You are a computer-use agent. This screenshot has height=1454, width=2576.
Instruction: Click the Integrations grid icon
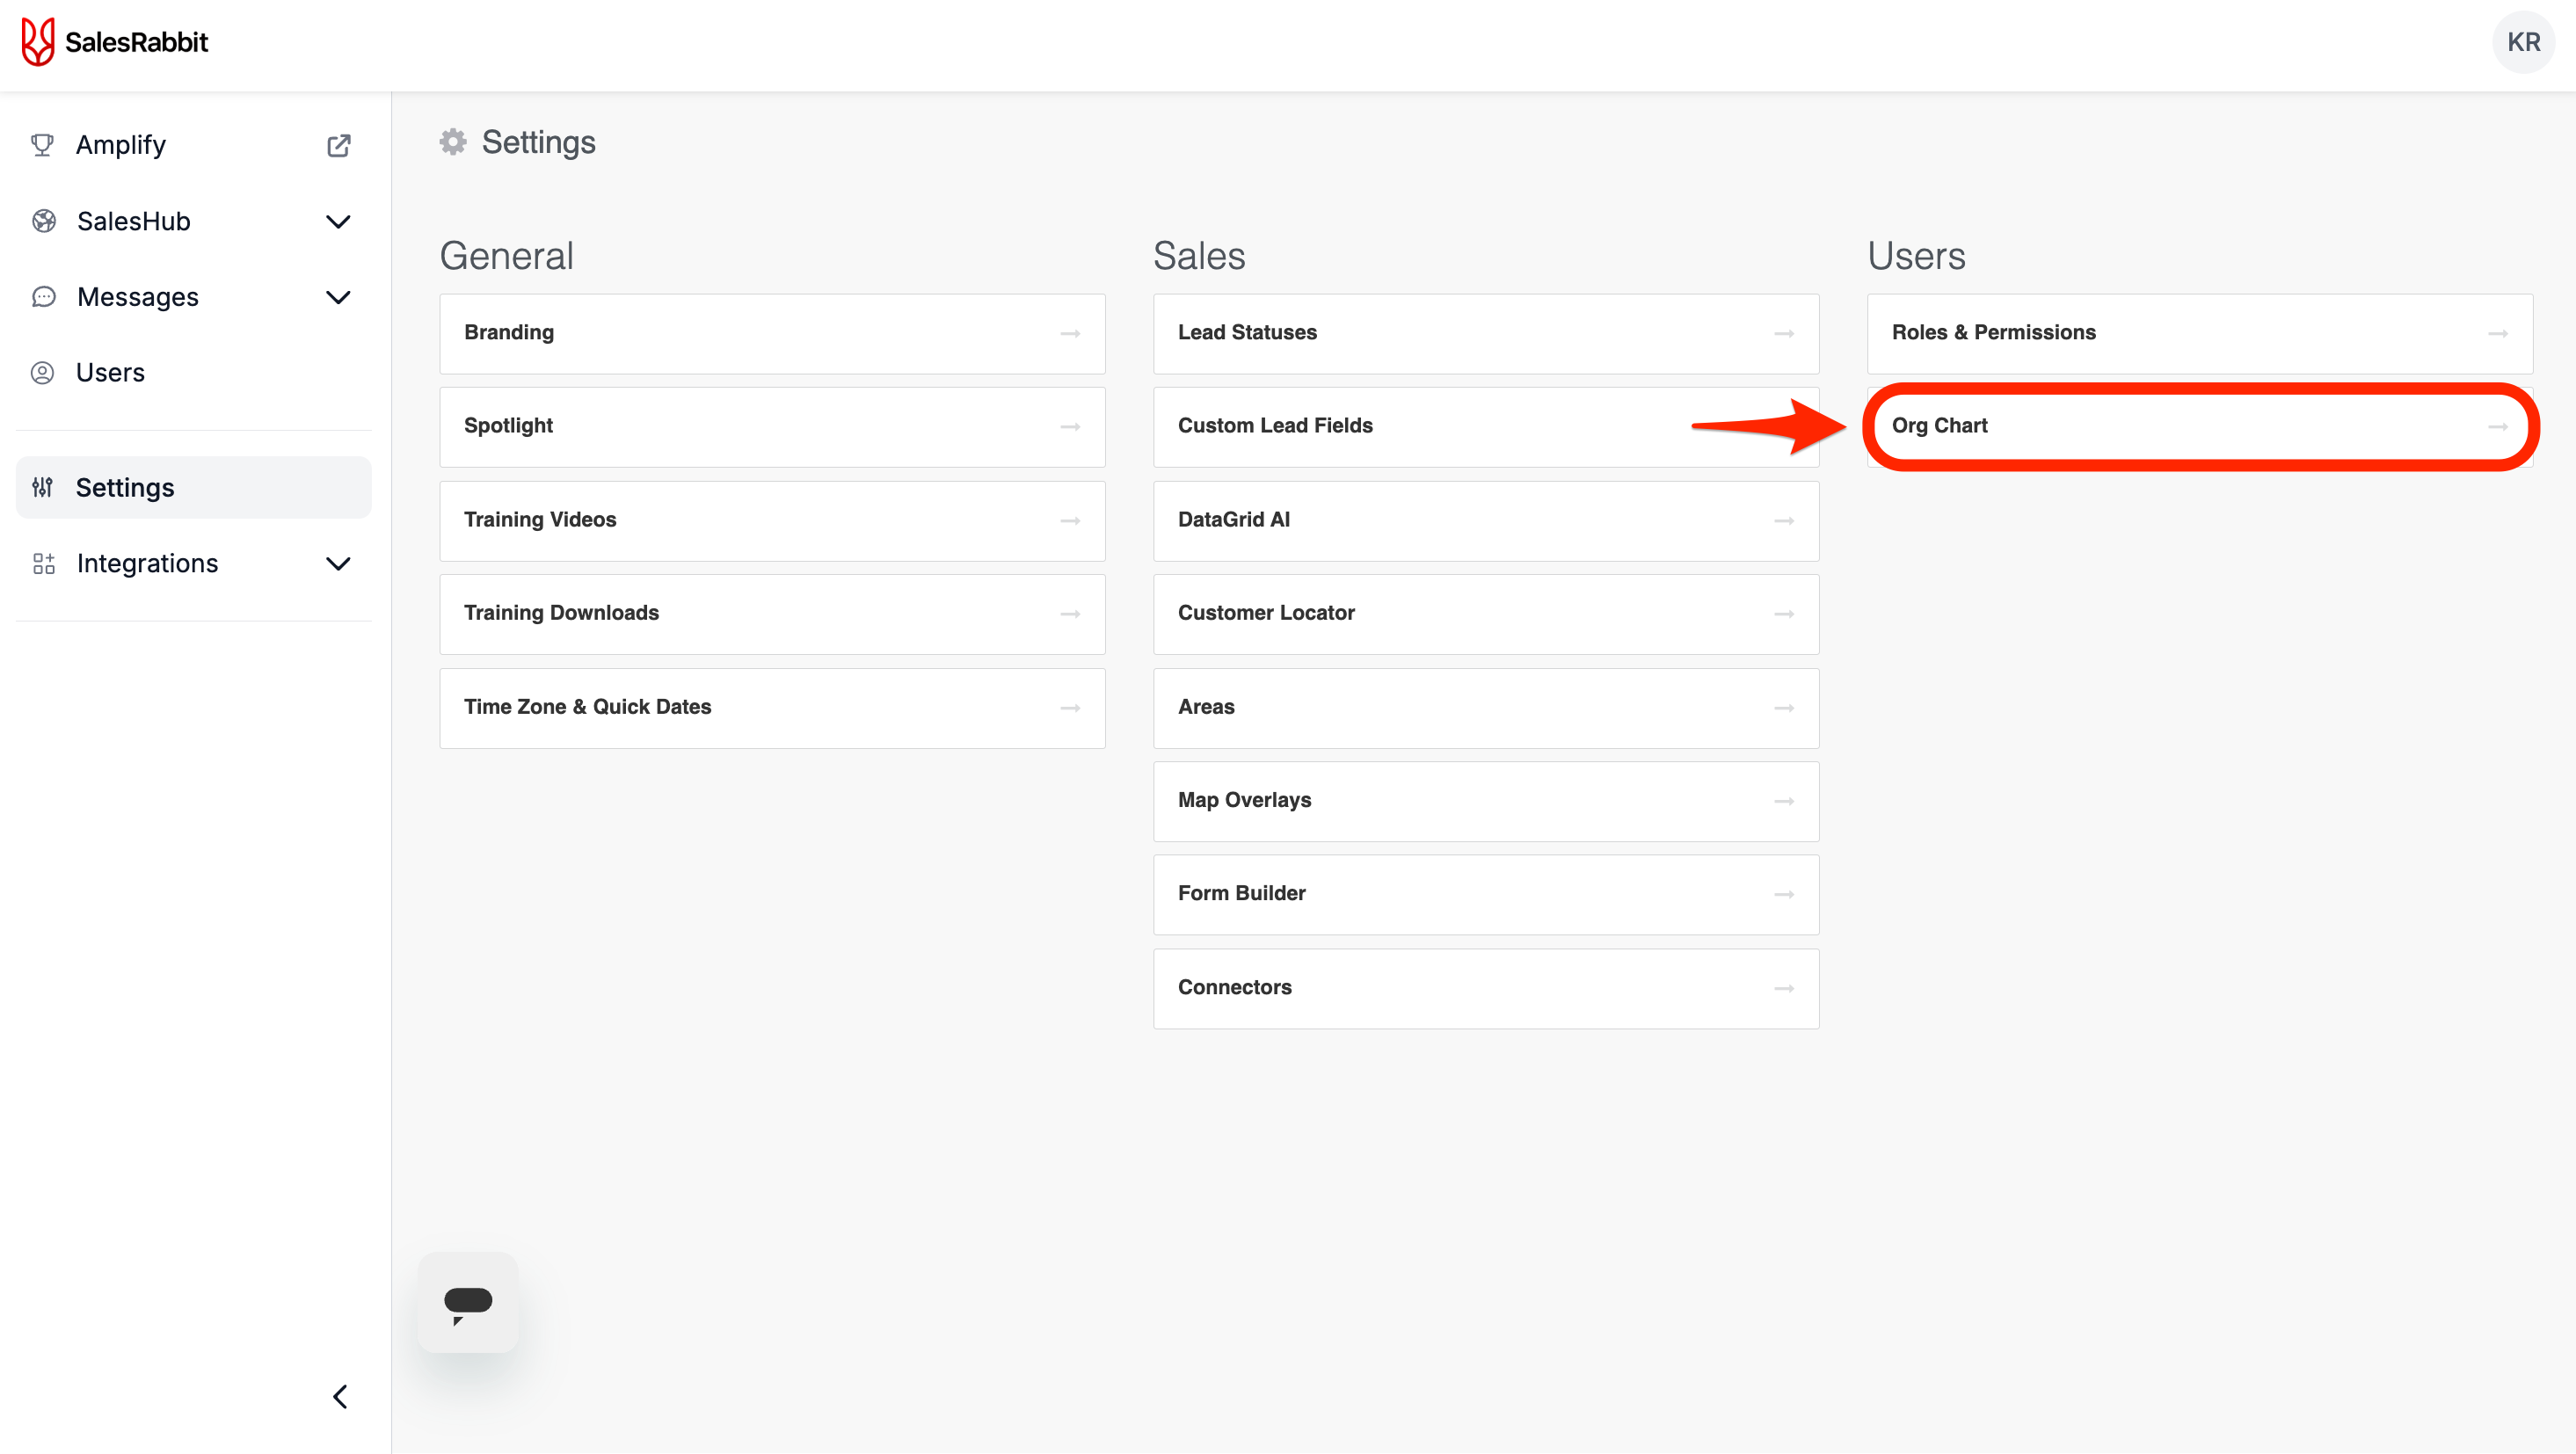[x=43, y=564]
